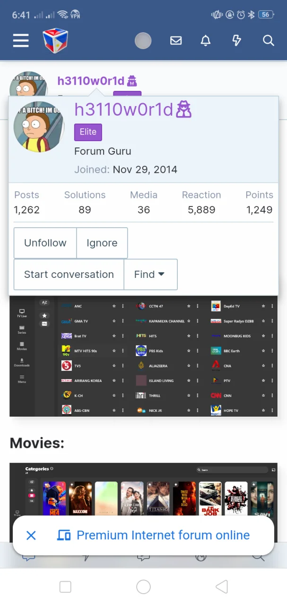Viewport: 287px width, 606px height.
Task: Tap the Joined Nov 29, 2014 date
Action: 145,169
